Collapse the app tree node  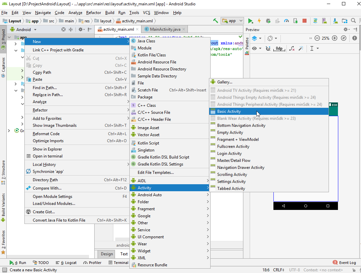click(9, 37)
